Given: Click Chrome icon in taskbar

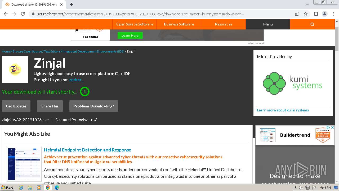Looking at the screenshot, I should (48, 188).
